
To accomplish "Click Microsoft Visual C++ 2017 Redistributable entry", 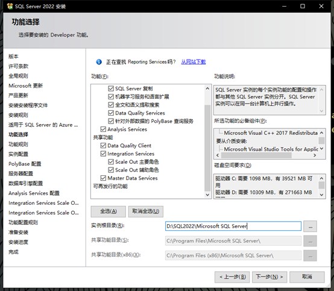I will pyautogui.click(x=271, y=133).
